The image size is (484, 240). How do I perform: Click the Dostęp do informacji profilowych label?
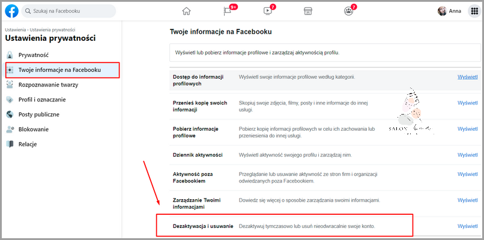(x=198, y=80)
